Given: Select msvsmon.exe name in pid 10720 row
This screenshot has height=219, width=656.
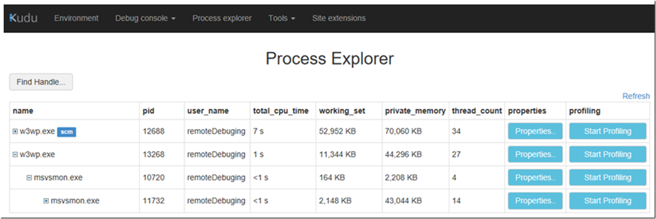Looking at the screenshot, I should (x=58, y=178).
